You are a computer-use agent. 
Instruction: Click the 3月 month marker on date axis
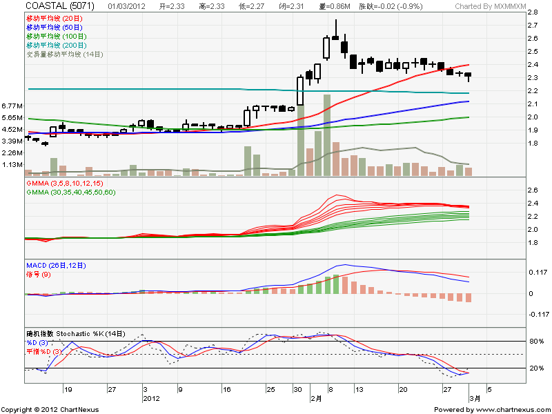(x=476, y=399)
